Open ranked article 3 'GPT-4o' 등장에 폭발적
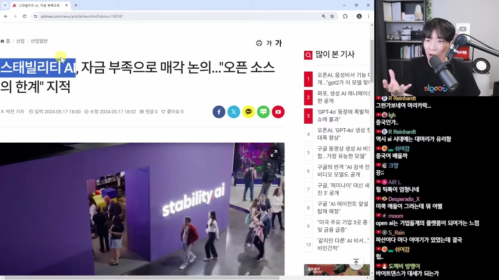 (x=343, y=116)
